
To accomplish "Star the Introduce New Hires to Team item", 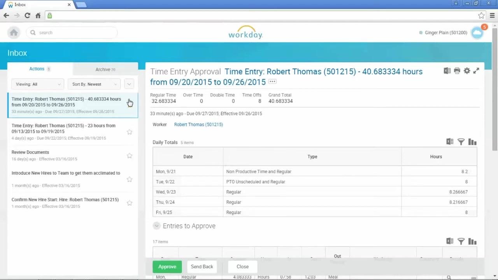I will (130, 179).
